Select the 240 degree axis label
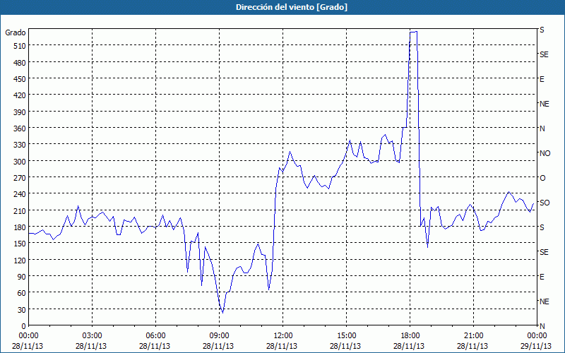 click(20, 194)
